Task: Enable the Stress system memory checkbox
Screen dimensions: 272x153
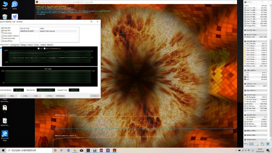Action: [x=2, y=36]
